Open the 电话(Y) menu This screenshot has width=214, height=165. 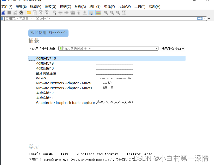pyautogui.click(x=109, y=6)
